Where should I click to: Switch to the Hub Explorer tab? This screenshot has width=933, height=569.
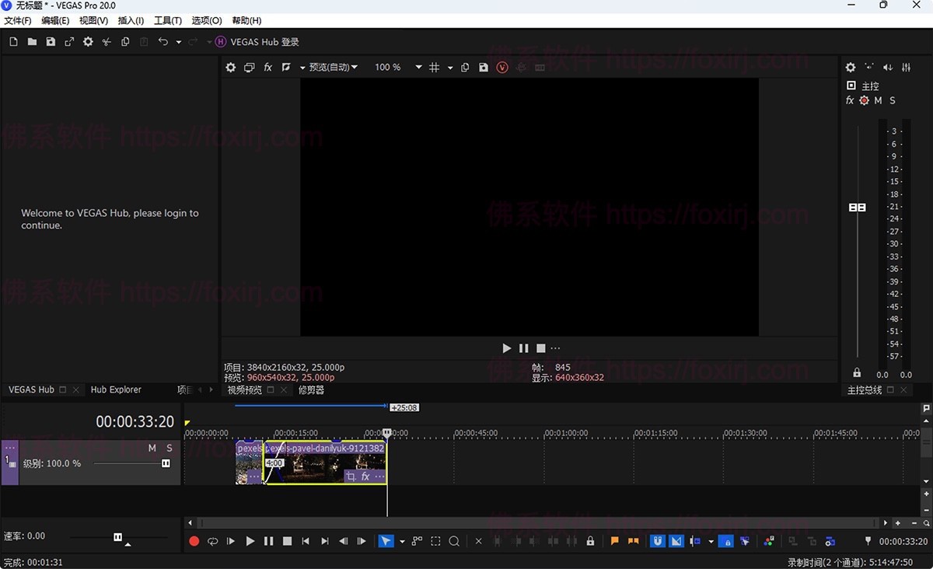pos(116,389)
